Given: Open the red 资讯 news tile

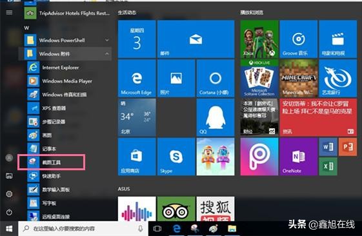Looking at the screenshot, I should tap(318, 117).
